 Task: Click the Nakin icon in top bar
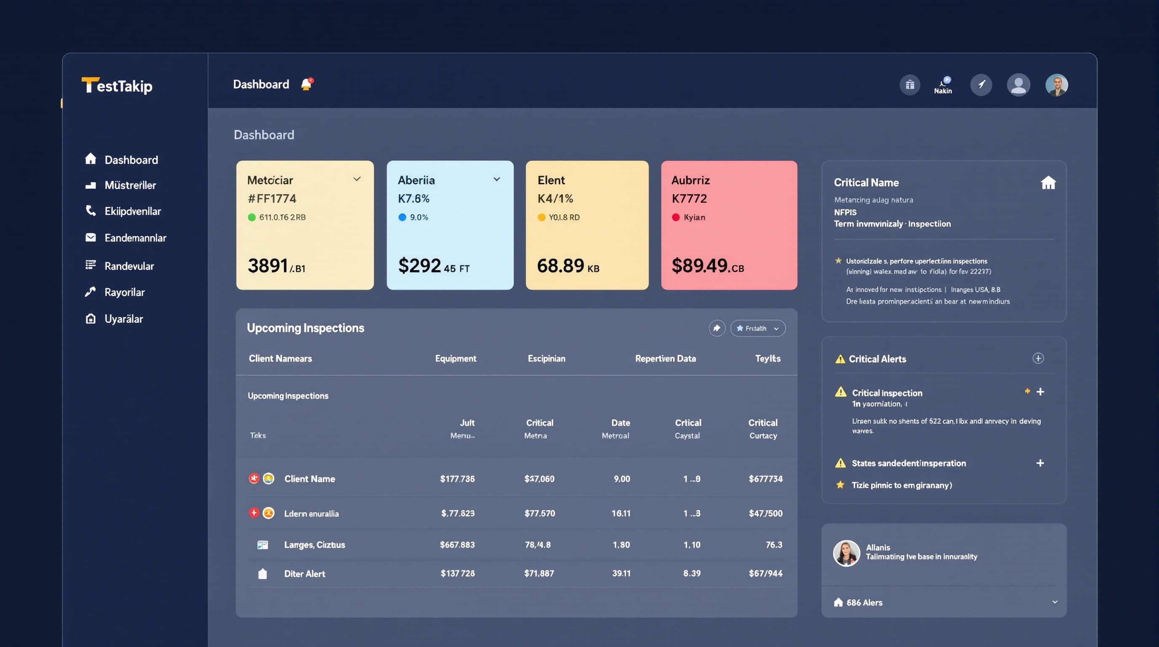coord(943,85)
